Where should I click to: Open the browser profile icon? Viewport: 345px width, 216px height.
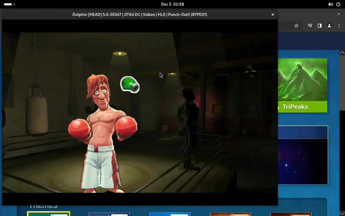(x=329, y=26)
